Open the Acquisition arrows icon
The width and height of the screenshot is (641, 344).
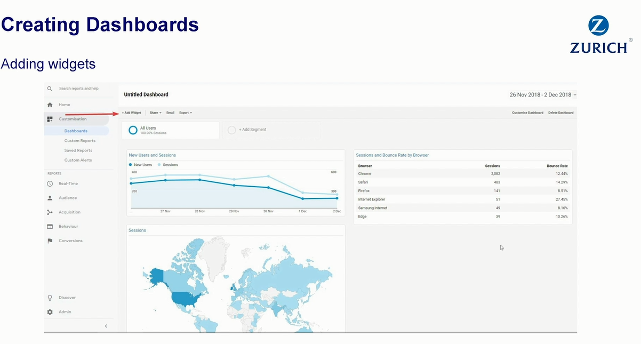coord(50,212)
